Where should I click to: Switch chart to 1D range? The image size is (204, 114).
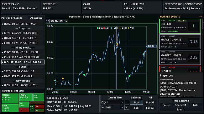(x=48, y=21)
